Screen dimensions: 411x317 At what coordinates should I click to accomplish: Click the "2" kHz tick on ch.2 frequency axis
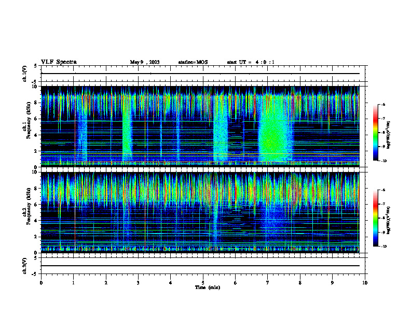click(36, 237)
